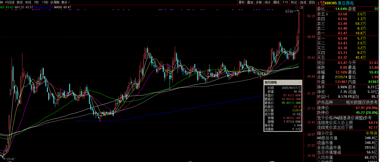Select the 卖一 price 63.47
This screenshot has width=380, height=162.
point(343,33)
